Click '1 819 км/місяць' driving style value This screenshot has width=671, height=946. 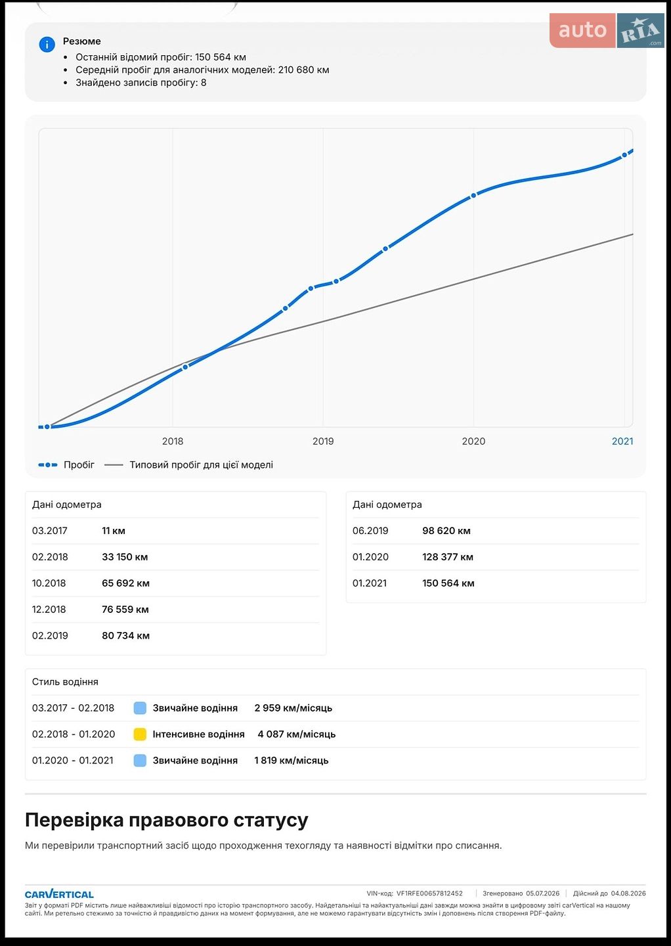[292, 761]
